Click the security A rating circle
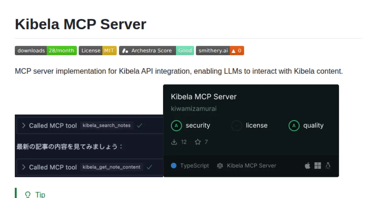The height and width of the screenshot is (198, 377). 176,125
